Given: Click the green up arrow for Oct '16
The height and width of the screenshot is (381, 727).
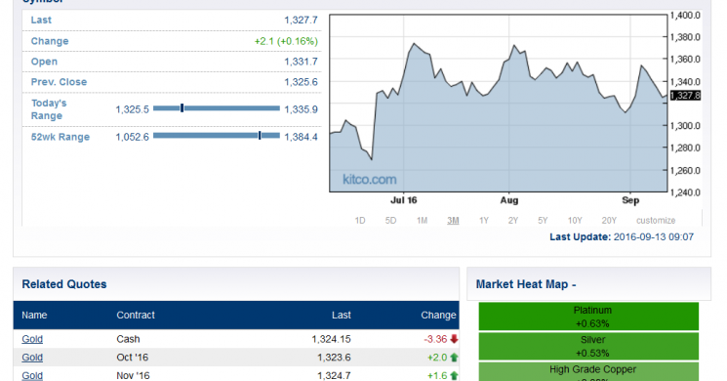Looking at the screenshot, I should (454, 358).
